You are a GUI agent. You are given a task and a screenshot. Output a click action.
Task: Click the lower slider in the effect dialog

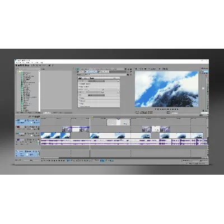[92, 92]
